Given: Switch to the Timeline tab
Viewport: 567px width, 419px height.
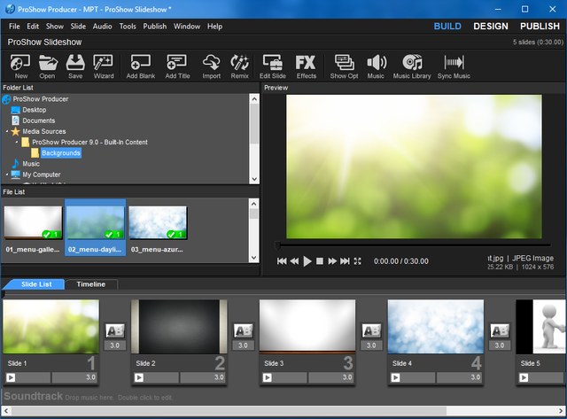Looking at the screenshot, I should (x=90, y=284).
